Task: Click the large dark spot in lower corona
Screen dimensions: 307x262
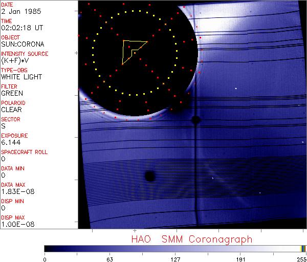Action: click(150, 177)
